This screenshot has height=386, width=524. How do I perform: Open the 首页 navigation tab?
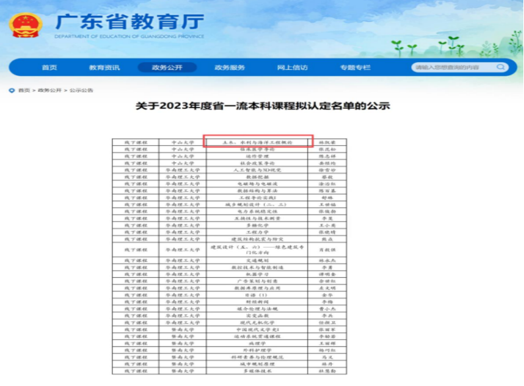(49, 67)
